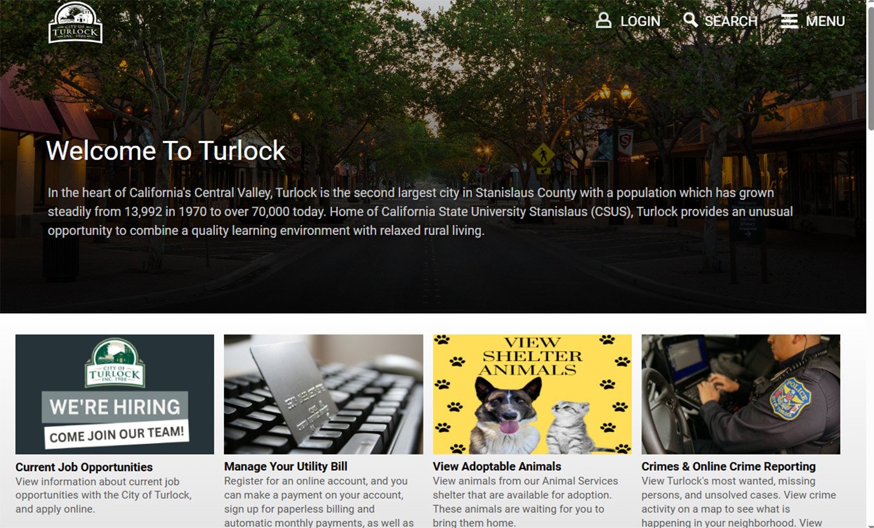Click the police officer laptop image
The image size is (874, 528).
[x=741, y=394]
